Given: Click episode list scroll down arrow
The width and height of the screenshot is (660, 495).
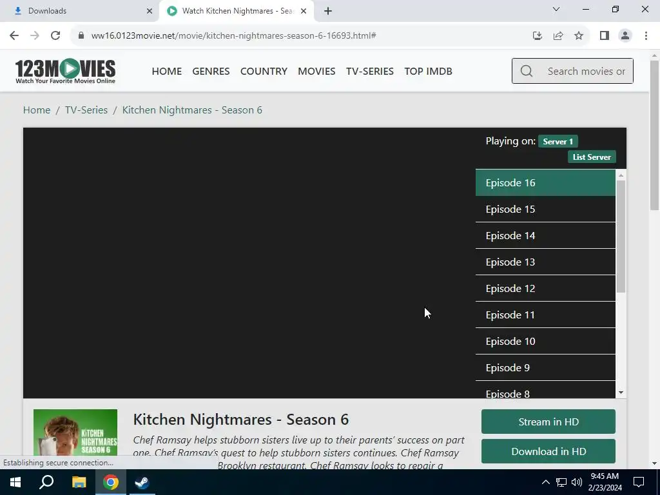Looking at the screenshot, I should (621, 393).
